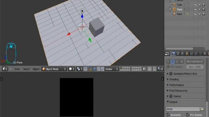Select the scale manipulator icon
The height and width of the screenshot is (117, 209).
(102, 69)
